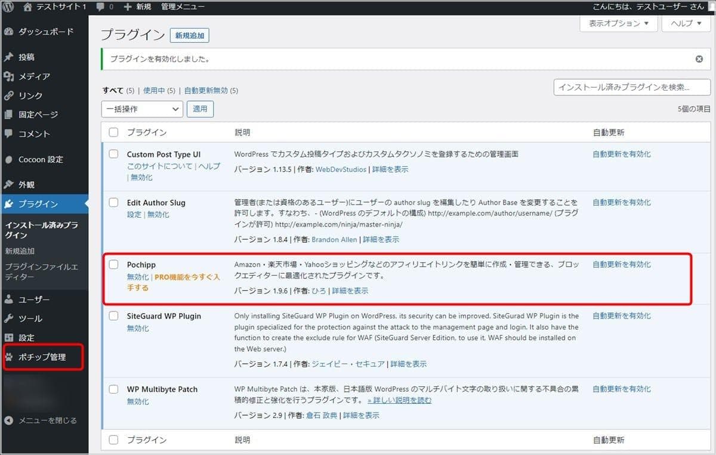Check the WP Multibyte Patch checkbox

click(113, 389)
